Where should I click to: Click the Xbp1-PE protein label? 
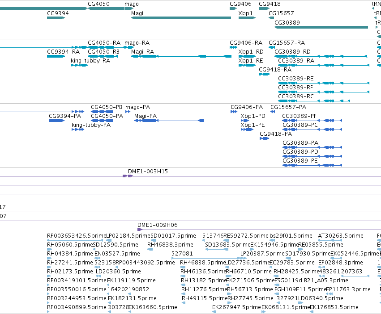253,125
